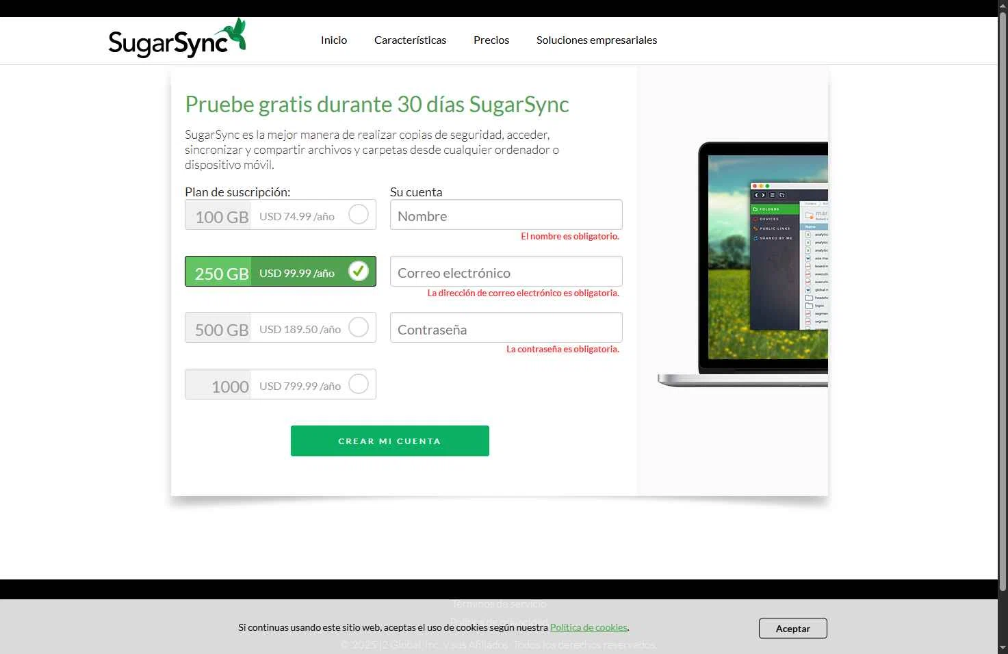Choose the 500 GB USD 189.50 plan
Viewport: 1008px width, 654px height.
click(x=281, y=328)
